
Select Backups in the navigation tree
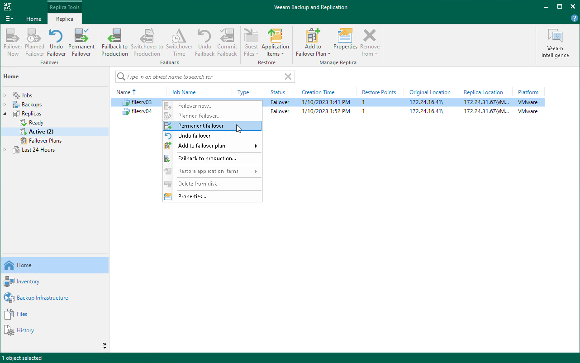coord(31,105)
